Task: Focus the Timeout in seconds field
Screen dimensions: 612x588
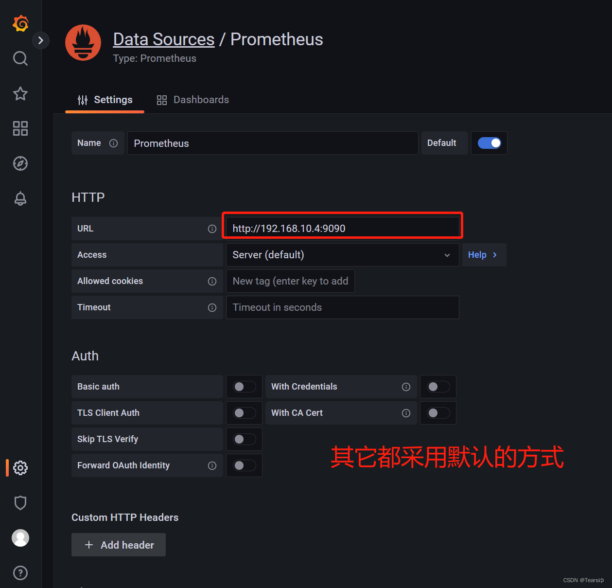Action: click(x=343, y=307)
